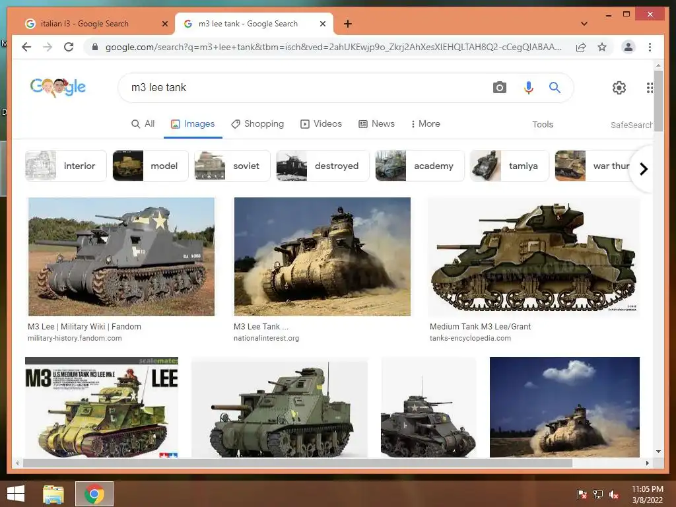Expand the More search menu
The image size is (676, 507).
point(426,124)
